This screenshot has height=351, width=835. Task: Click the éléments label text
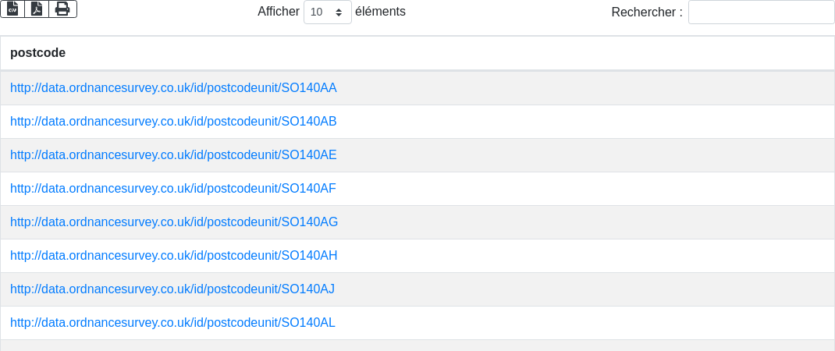(380, 12)
